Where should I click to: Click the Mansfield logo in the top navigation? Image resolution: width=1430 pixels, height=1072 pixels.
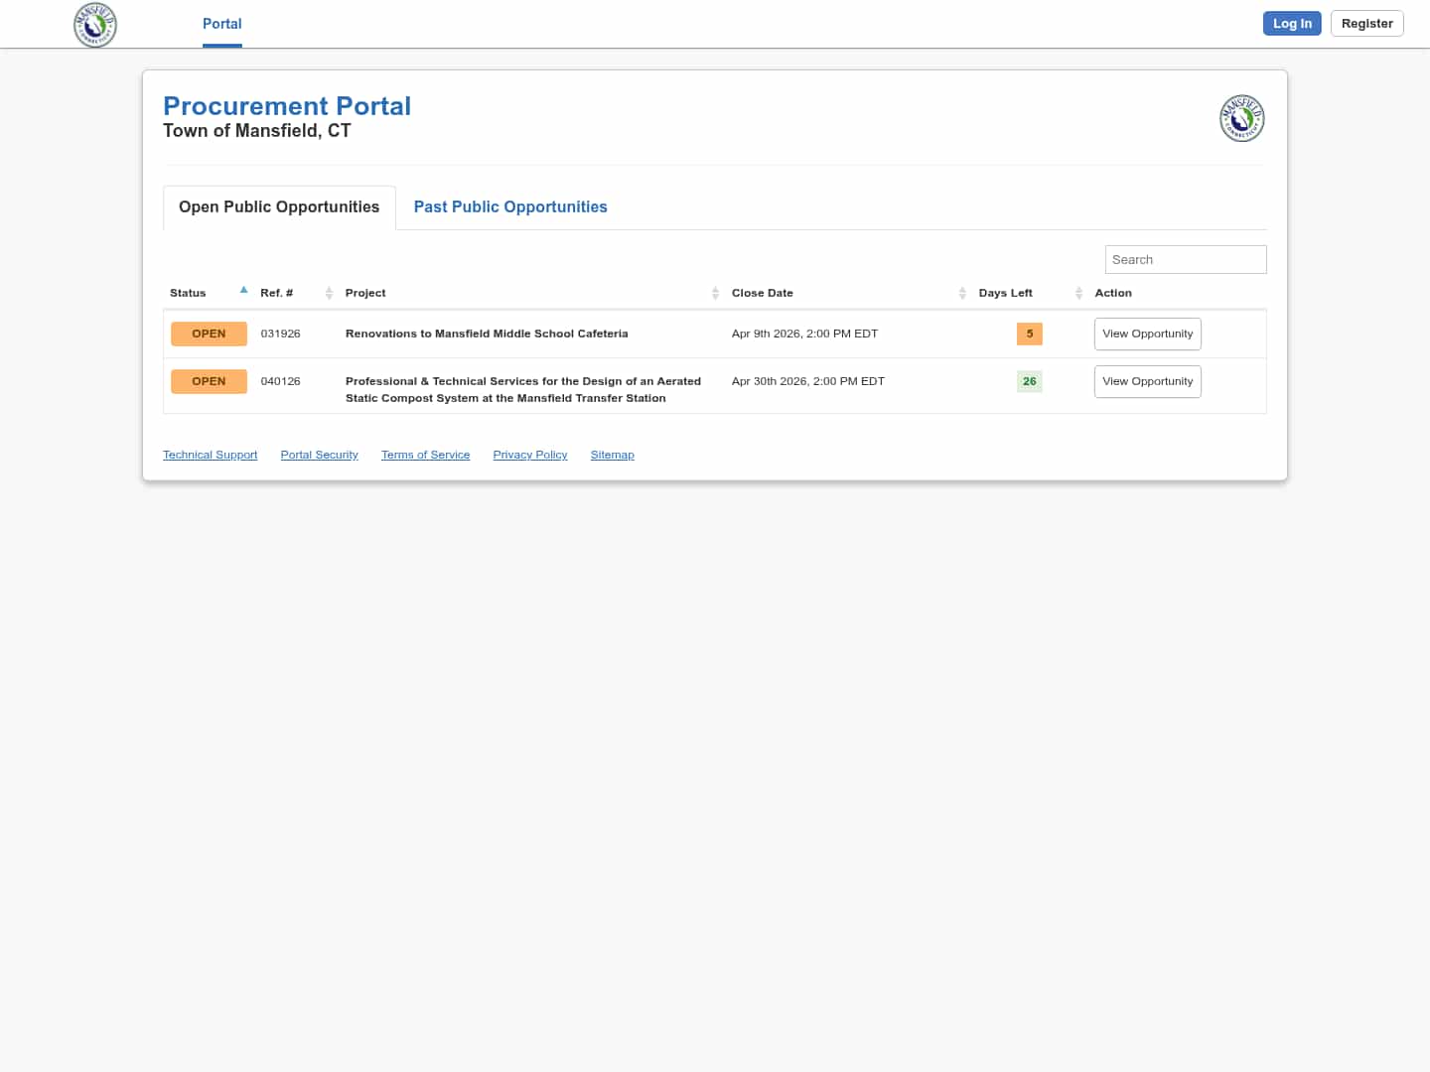pos(95,25)
